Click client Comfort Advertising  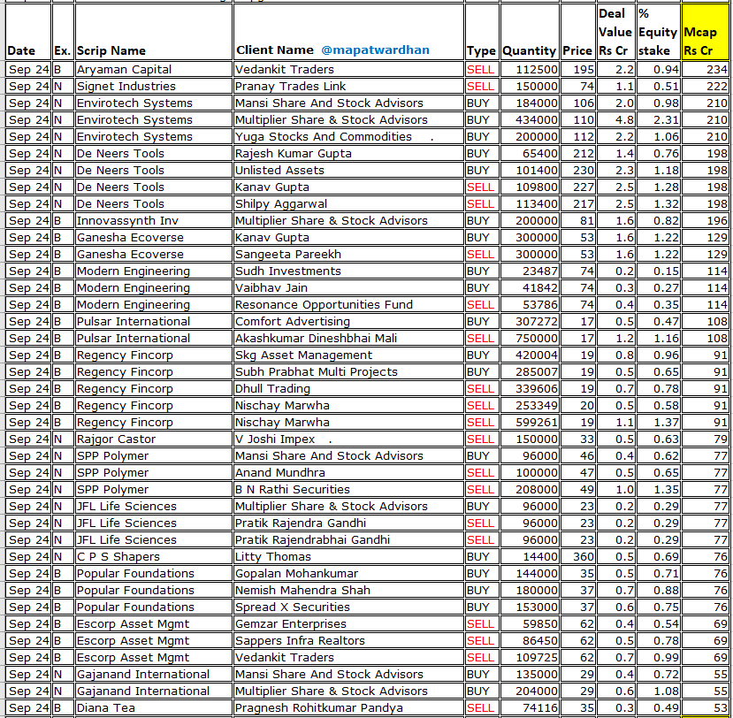pyautogui.click(x=348, y=322)
